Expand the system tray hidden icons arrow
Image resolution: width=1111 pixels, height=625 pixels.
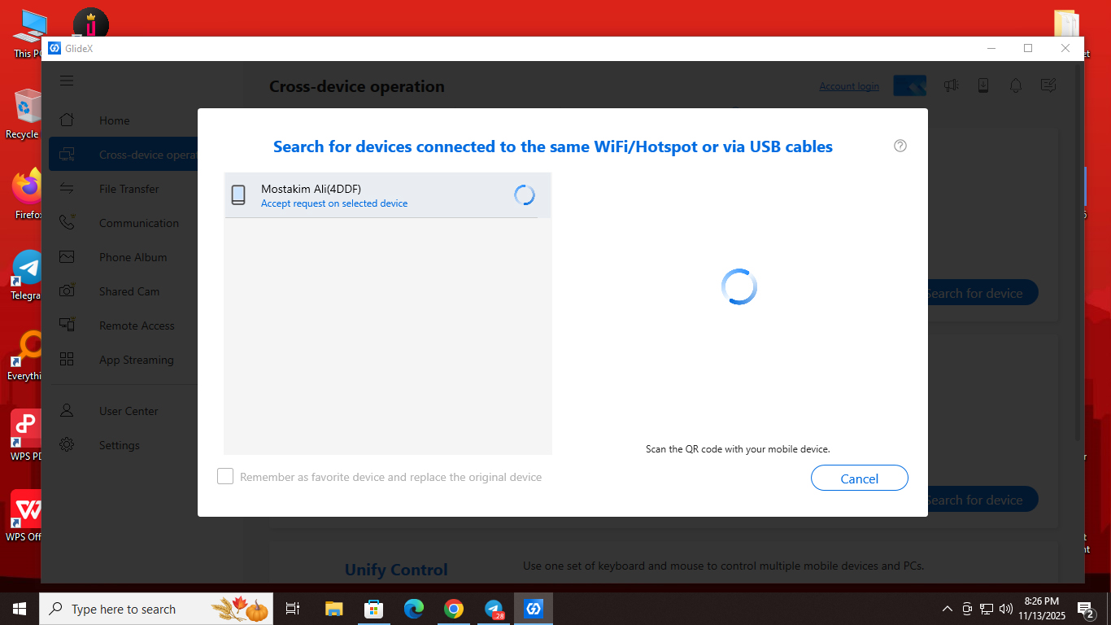[x=947, y=609]
